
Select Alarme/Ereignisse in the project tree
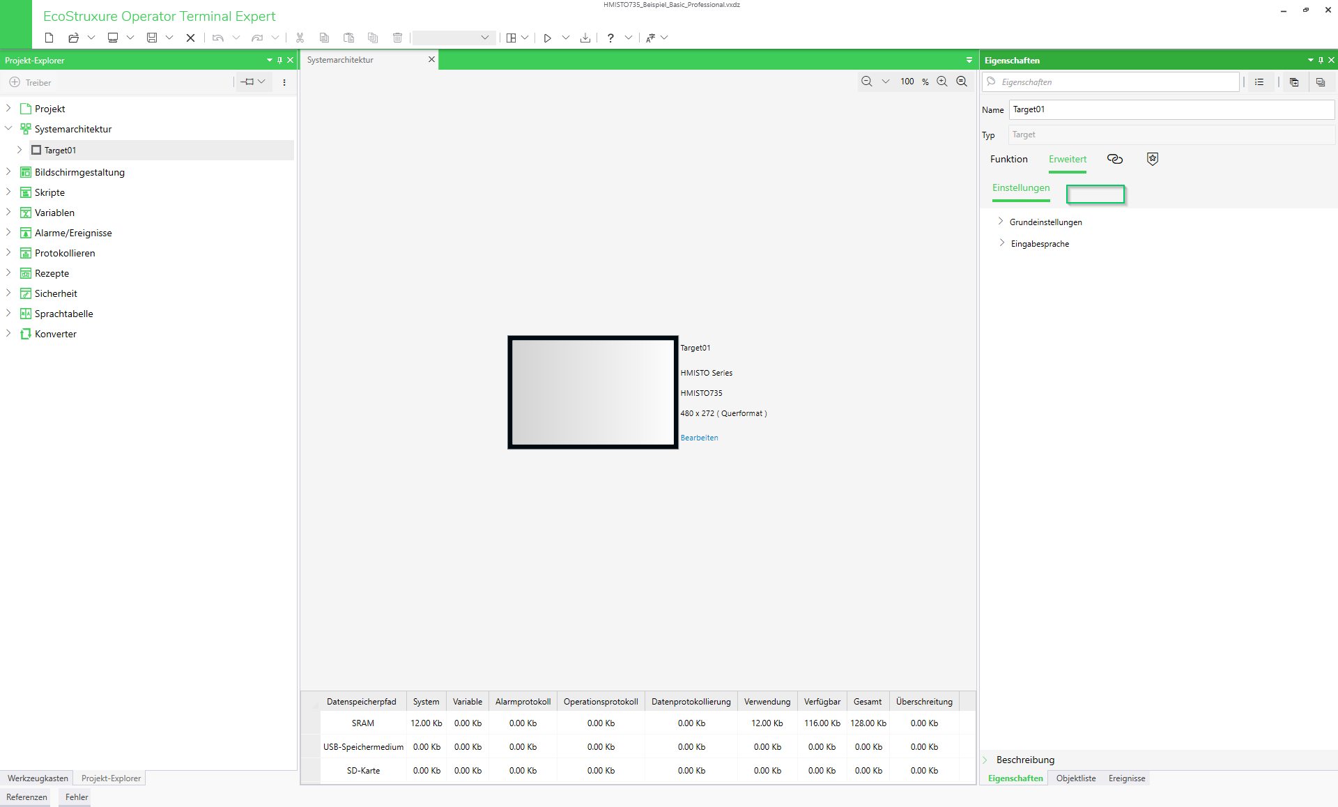coord(73,233)
